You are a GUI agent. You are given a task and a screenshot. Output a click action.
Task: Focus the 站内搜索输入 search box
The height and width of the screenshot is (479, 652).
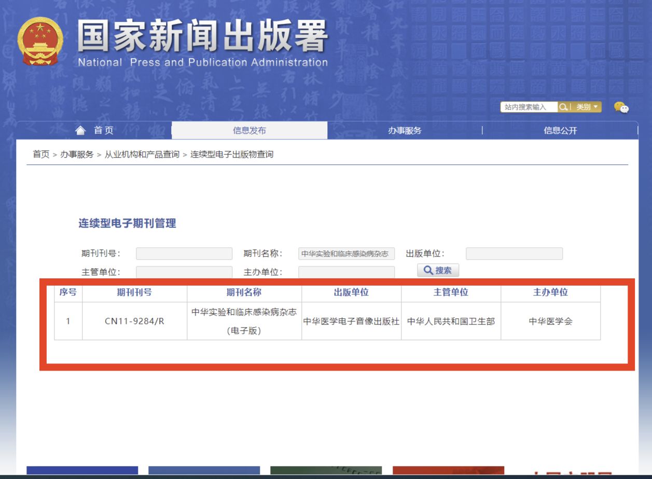(529, 107)
